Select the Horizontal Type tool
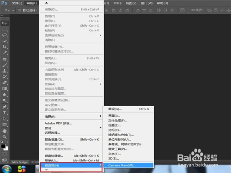Screen dimensions: 231x173 [x=5, y=113]
